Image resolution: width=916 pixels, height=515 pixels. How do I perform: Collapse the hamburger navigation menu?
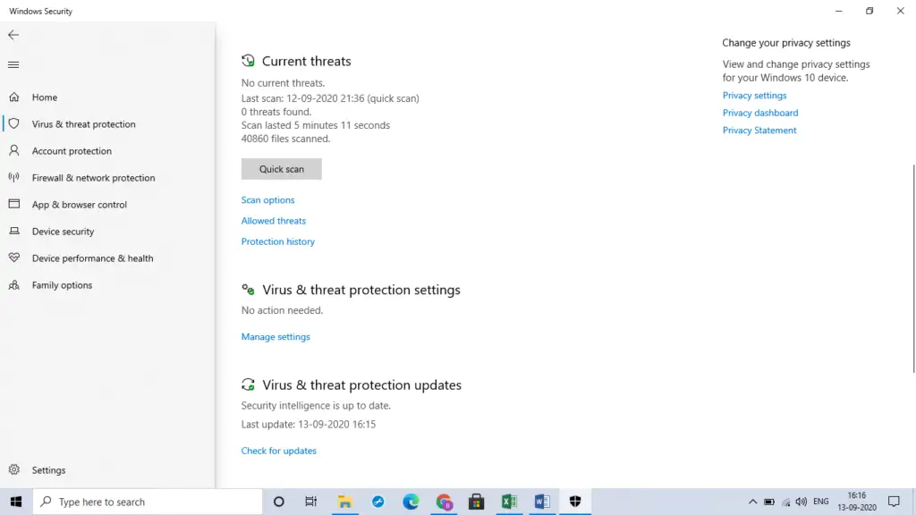pos(13,64)
